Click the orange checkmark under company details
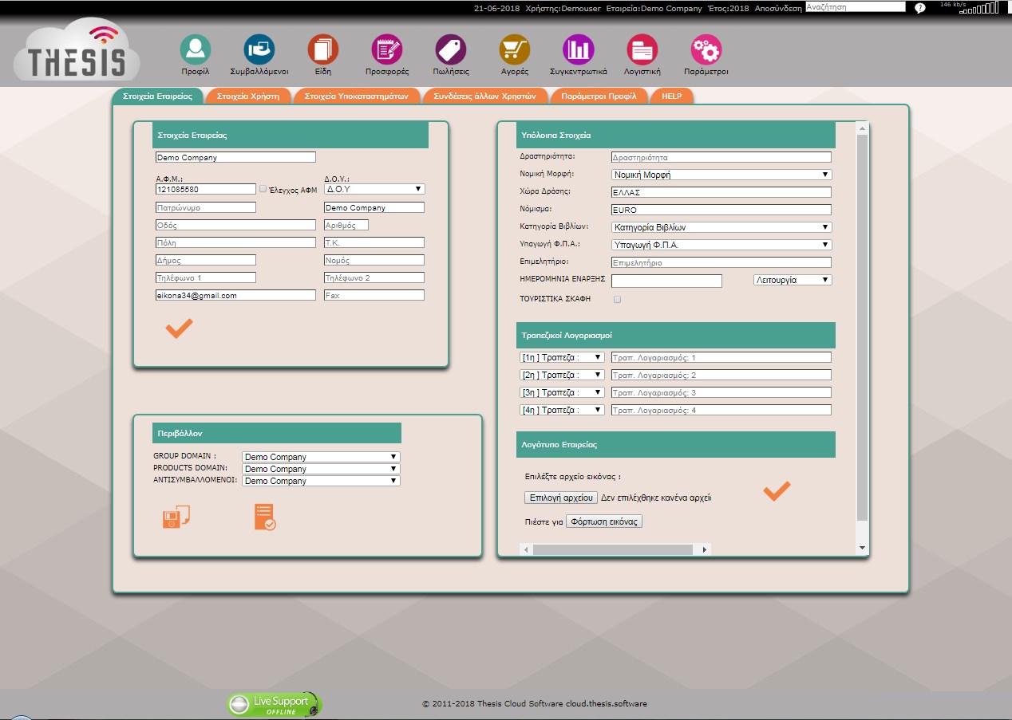The width and height of the screenshot is (1012, 720). tap(179, 328)
